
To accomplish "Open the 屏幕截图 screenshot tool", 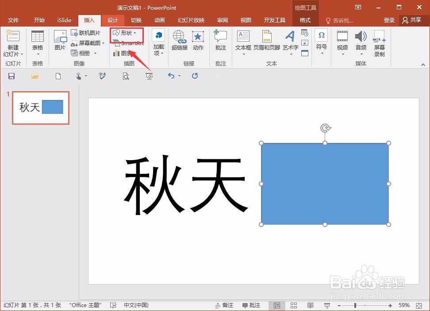I will tap(88, 43).
